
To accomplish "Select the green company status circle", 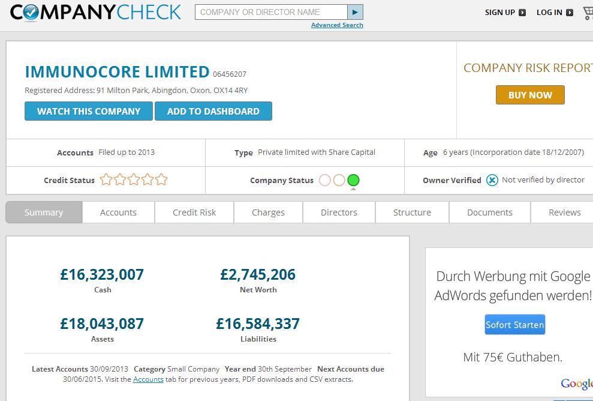I will coord(353,180).
